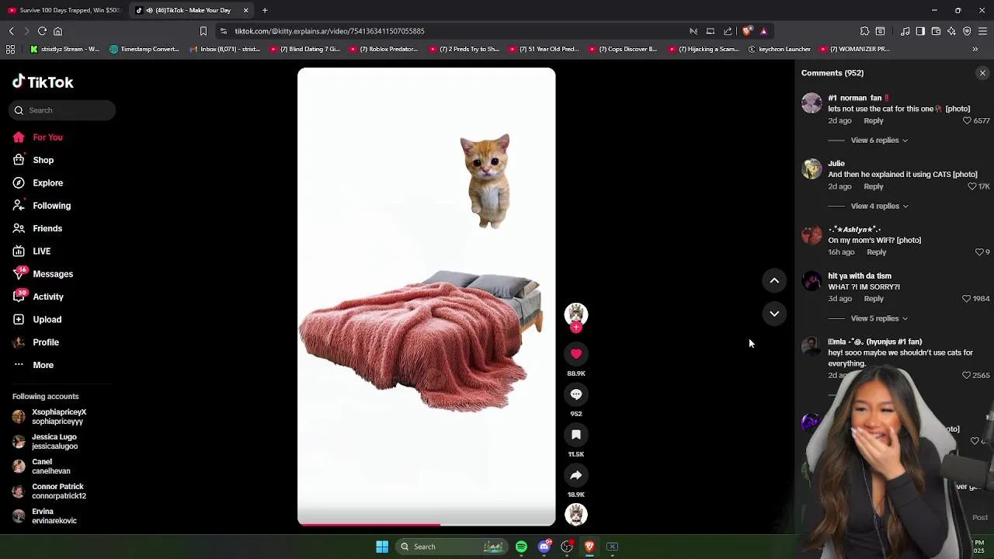
Task: Reply to Julie's comment
Action: [873, 186]
